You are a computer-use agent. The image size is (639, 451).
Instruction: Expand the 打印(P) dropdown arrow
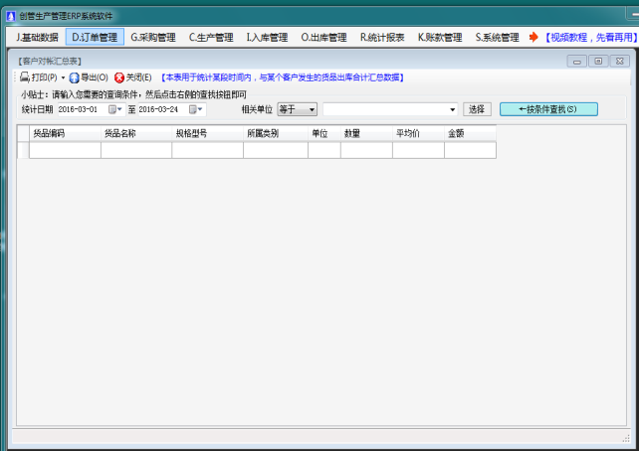pos(63,77)
